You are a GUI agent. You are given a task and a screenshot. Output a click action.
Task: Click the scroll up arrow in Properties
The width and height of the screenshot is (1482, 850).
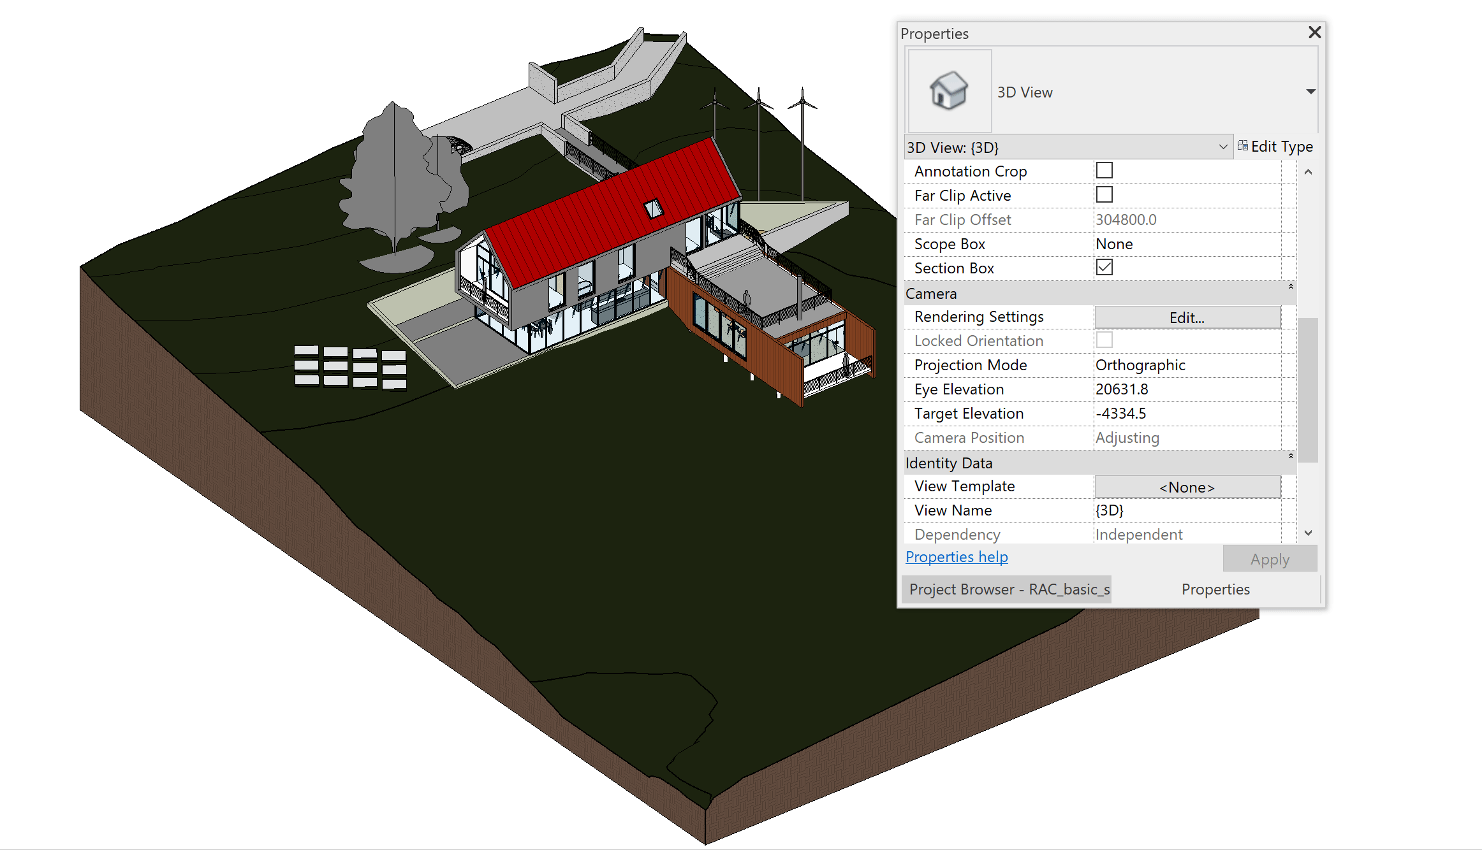tap(1309, 171)
